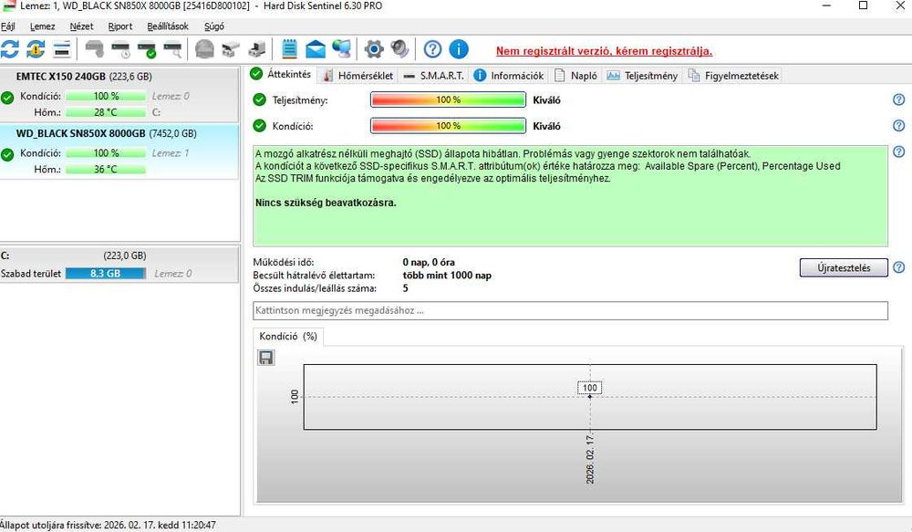Open help icon beside Teljesítmény bar
Viewport: 912px width, 532px height.
tap(898, 99)
